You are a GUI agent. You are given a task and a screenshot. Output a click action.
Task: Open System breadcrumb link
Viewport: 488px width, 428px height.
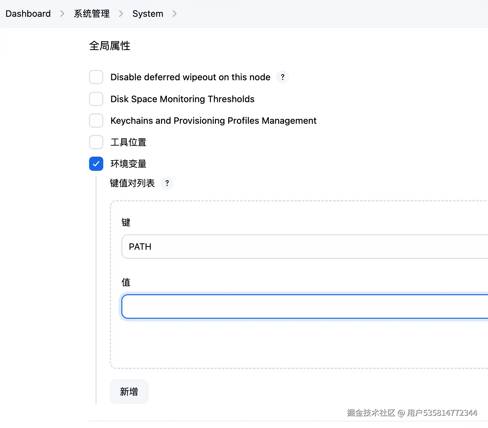tap(148, 14)
